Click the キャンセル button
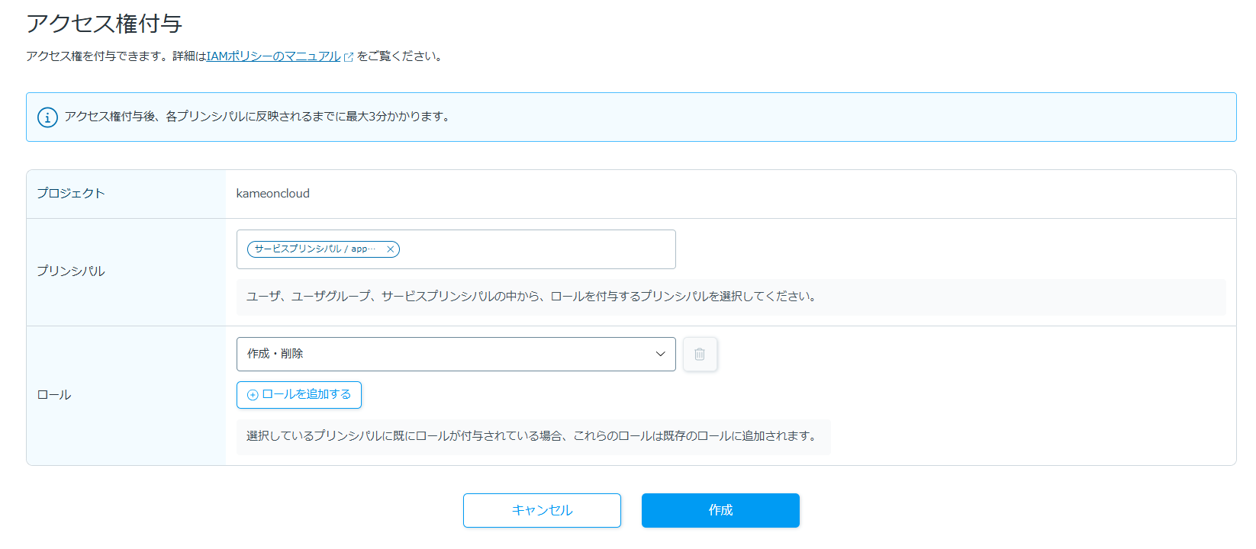Screen dimensions: 1256x549 coord(542,510)
